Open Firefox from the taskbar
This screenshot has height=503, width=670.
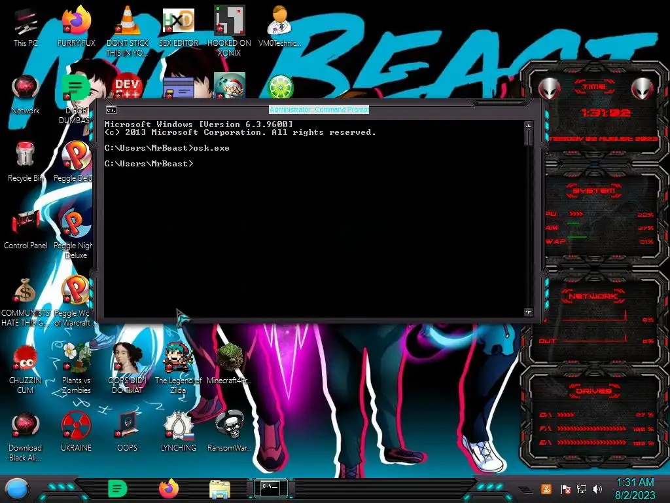[169, 489]
